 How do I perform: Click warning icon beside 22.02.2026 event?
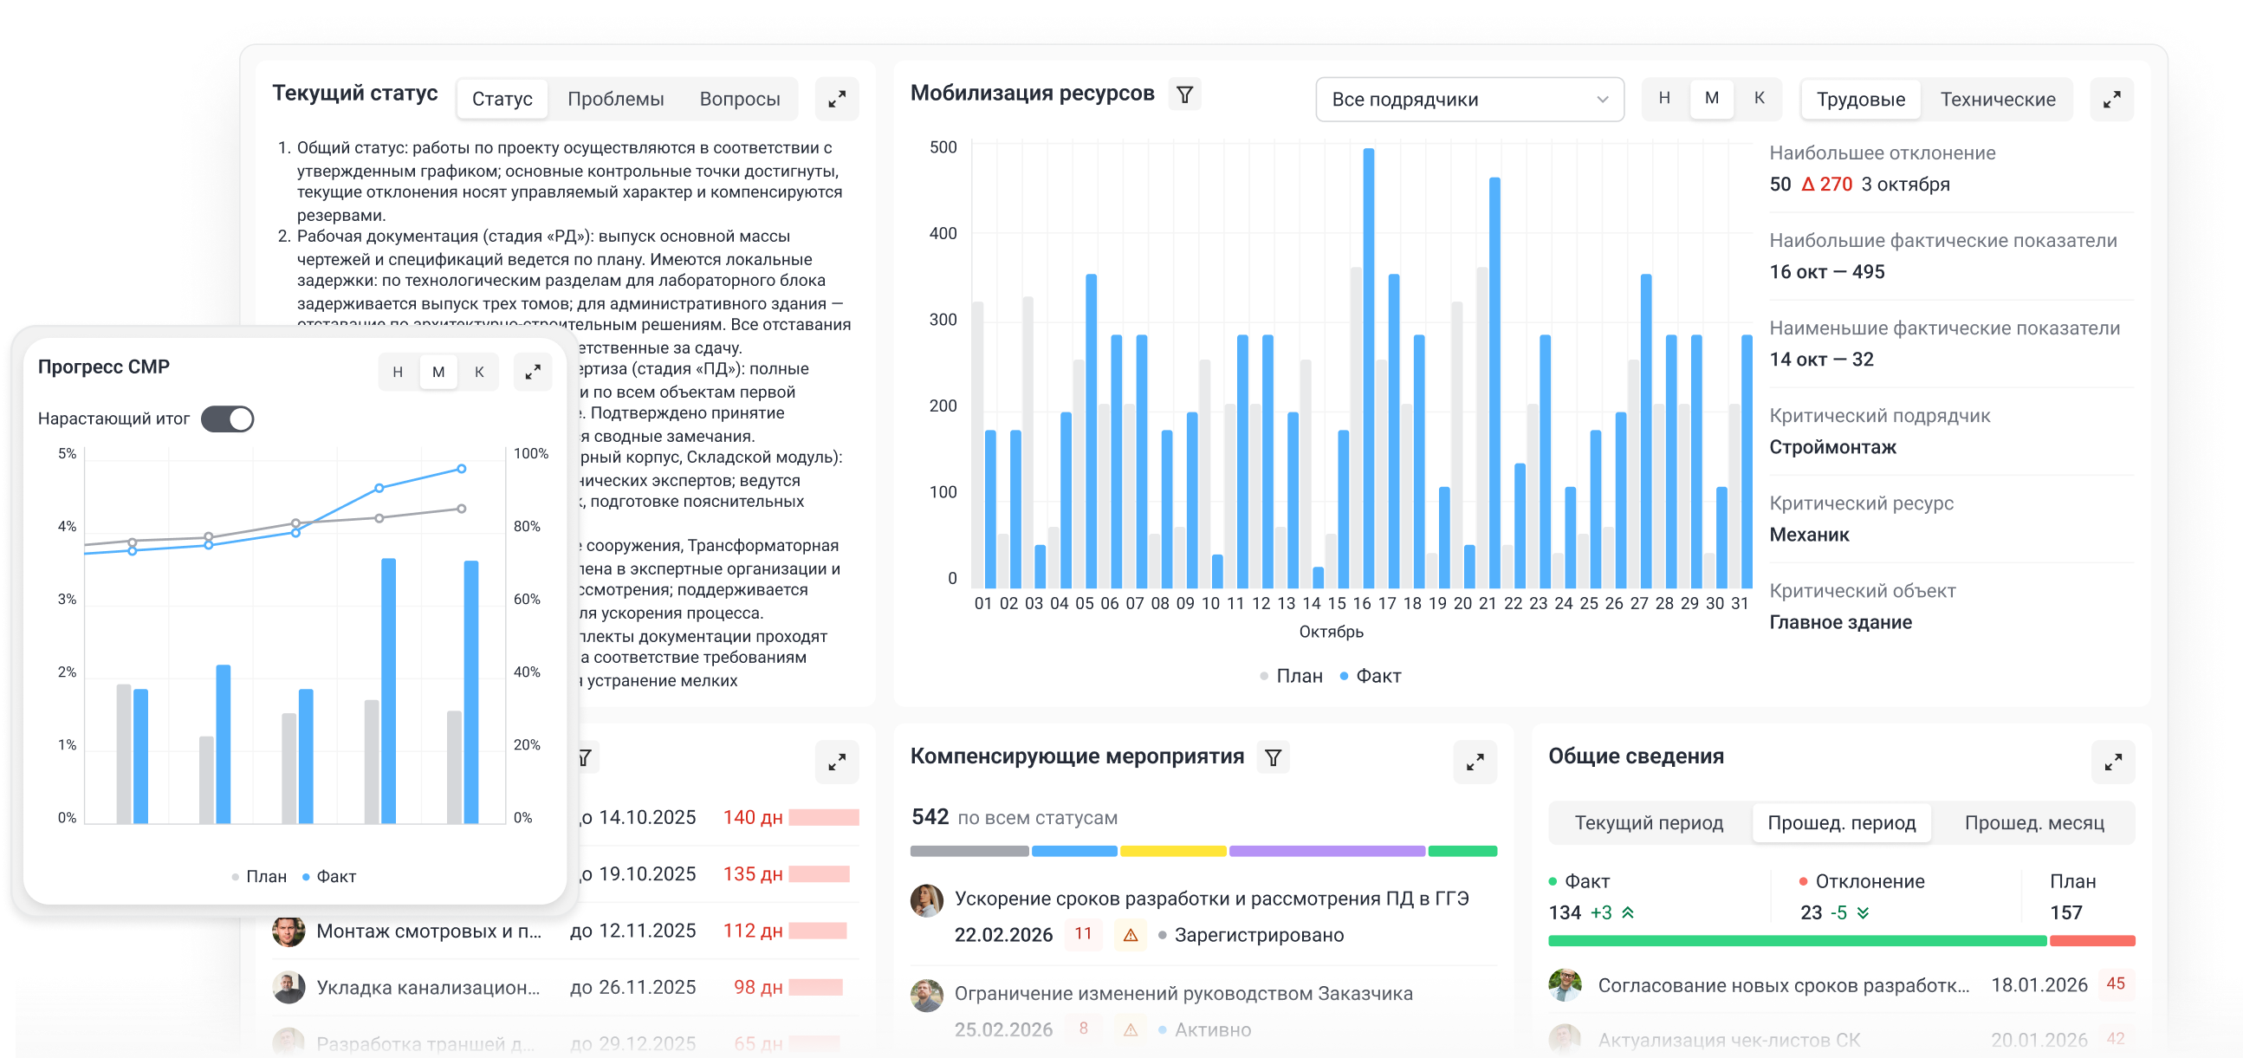pos(1131,934)
